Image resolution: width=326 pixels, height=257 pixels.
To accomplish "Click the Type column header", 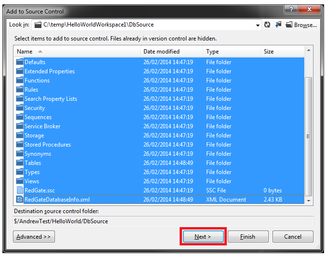I will click(x=231, y=52).
